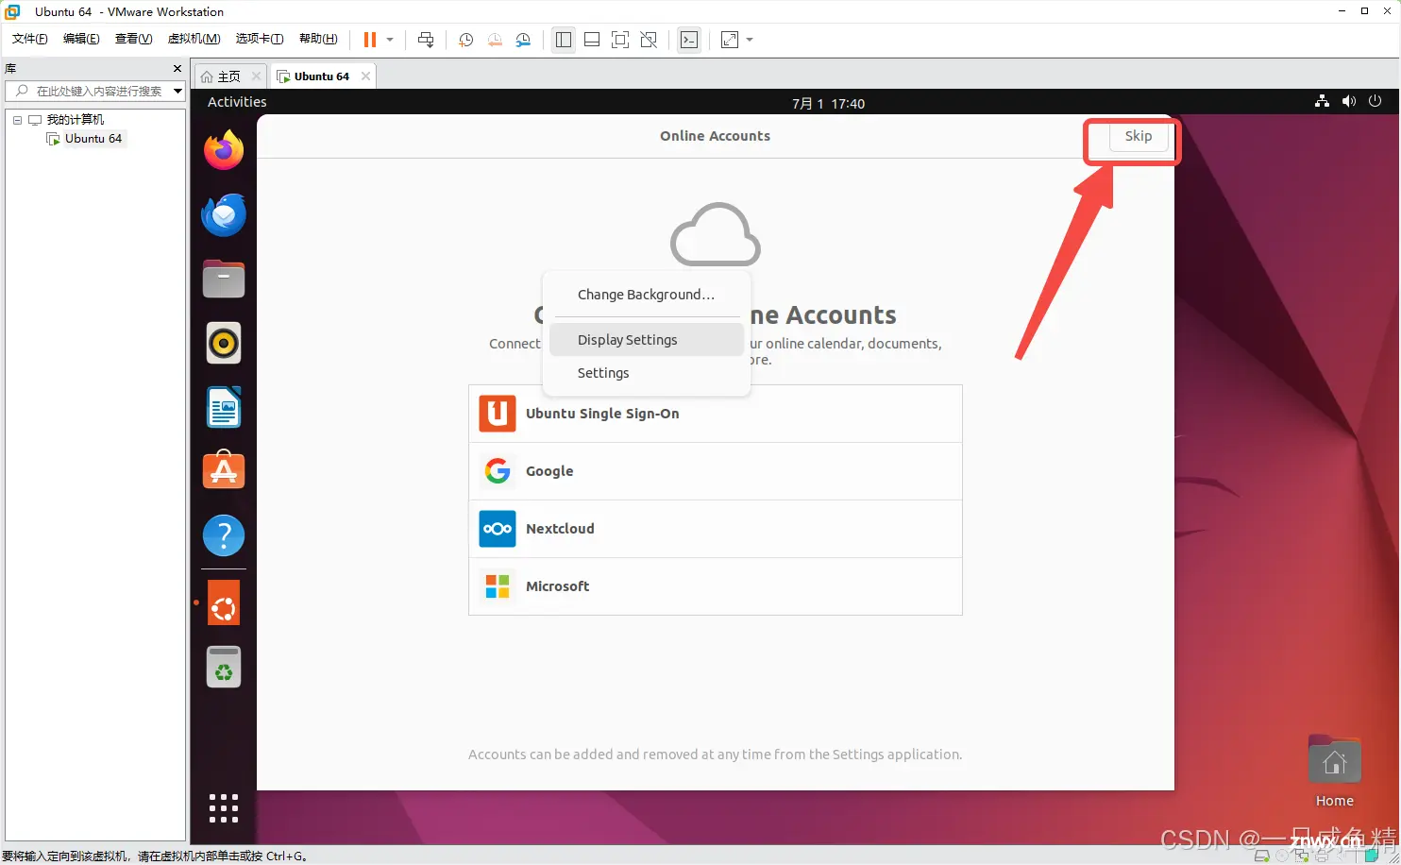This screenshot has height=865, width=1401.
Task: Close the Ubuntu 64 tab
Action: [365, 76]
